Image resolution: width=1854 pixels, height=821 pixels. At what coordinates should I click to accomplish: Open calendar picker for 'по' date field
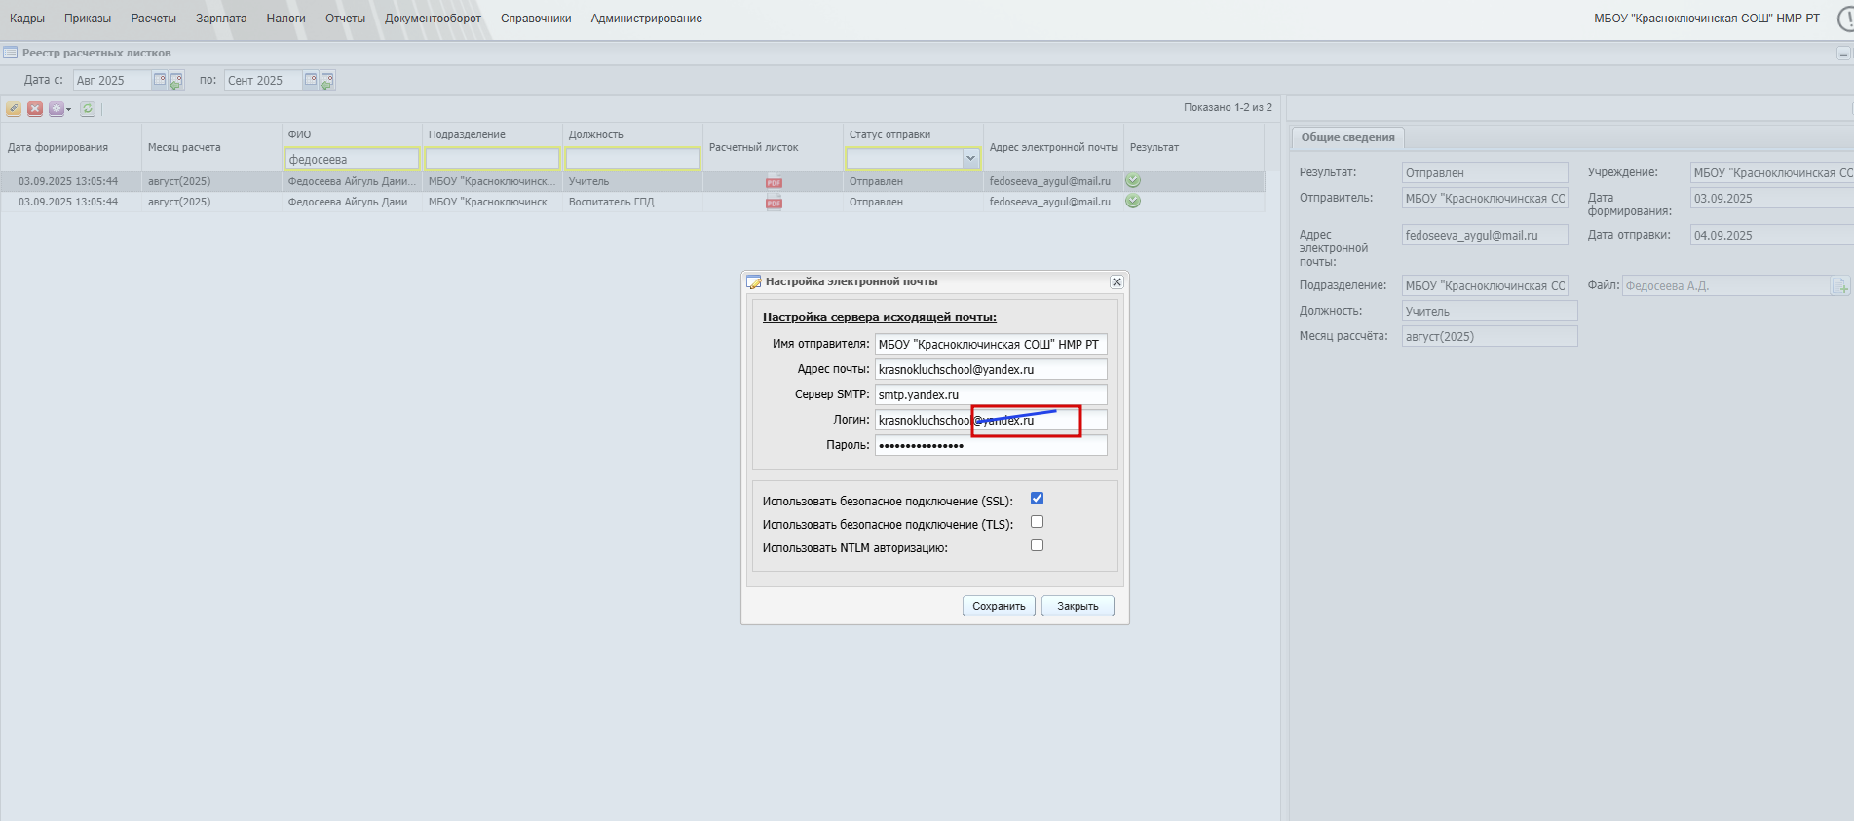coord(311,80)
